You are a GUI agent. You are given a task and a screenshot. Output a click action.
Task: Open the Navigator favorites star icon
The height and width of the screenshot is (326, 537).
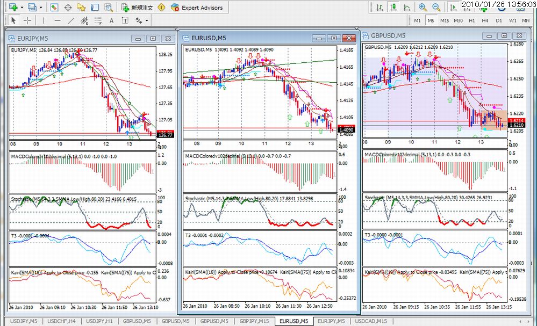(81, 7)
